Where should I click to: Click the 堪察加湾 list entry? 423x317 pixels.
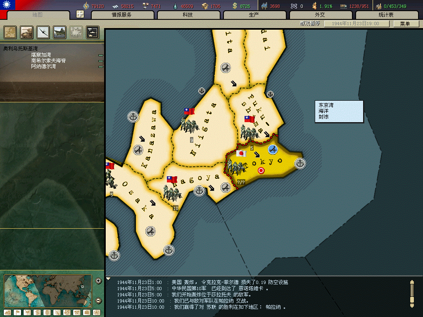click(x=41, y=55)
